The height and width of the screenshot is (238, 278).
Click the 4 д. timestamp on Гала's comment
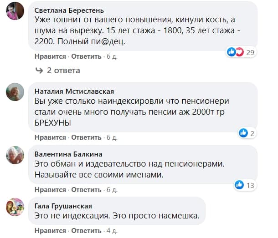112,231
